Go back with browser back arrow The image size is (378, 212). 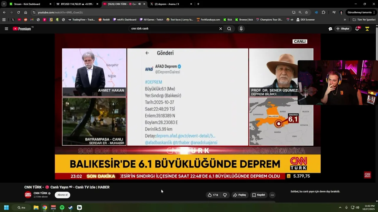click(4, 12)
